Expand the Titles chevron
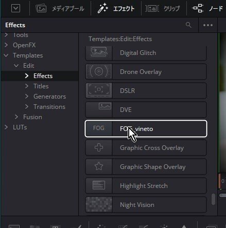This screenshot has height=228, width=226. coord(27,86)
